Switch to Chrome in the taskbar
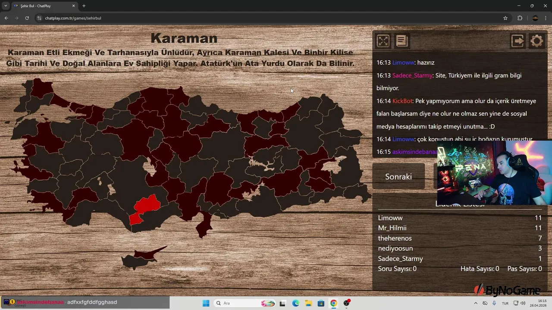 pyautogui.click(x=334, y=303)
